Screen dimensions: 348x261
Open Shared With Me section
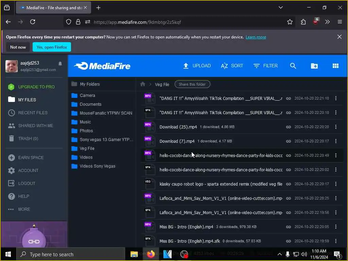(31, 126)
